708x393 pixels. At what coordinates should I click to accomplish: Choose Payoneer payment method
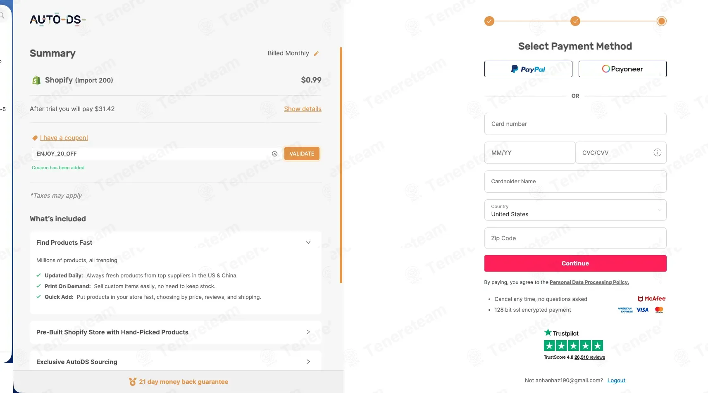622,69
